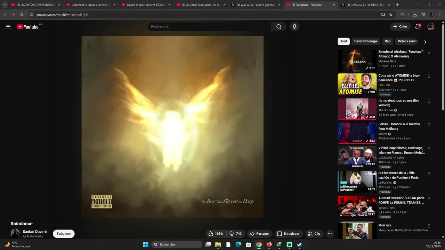View site information icon in address bar

pyautogui.click(x=32, y=15)
